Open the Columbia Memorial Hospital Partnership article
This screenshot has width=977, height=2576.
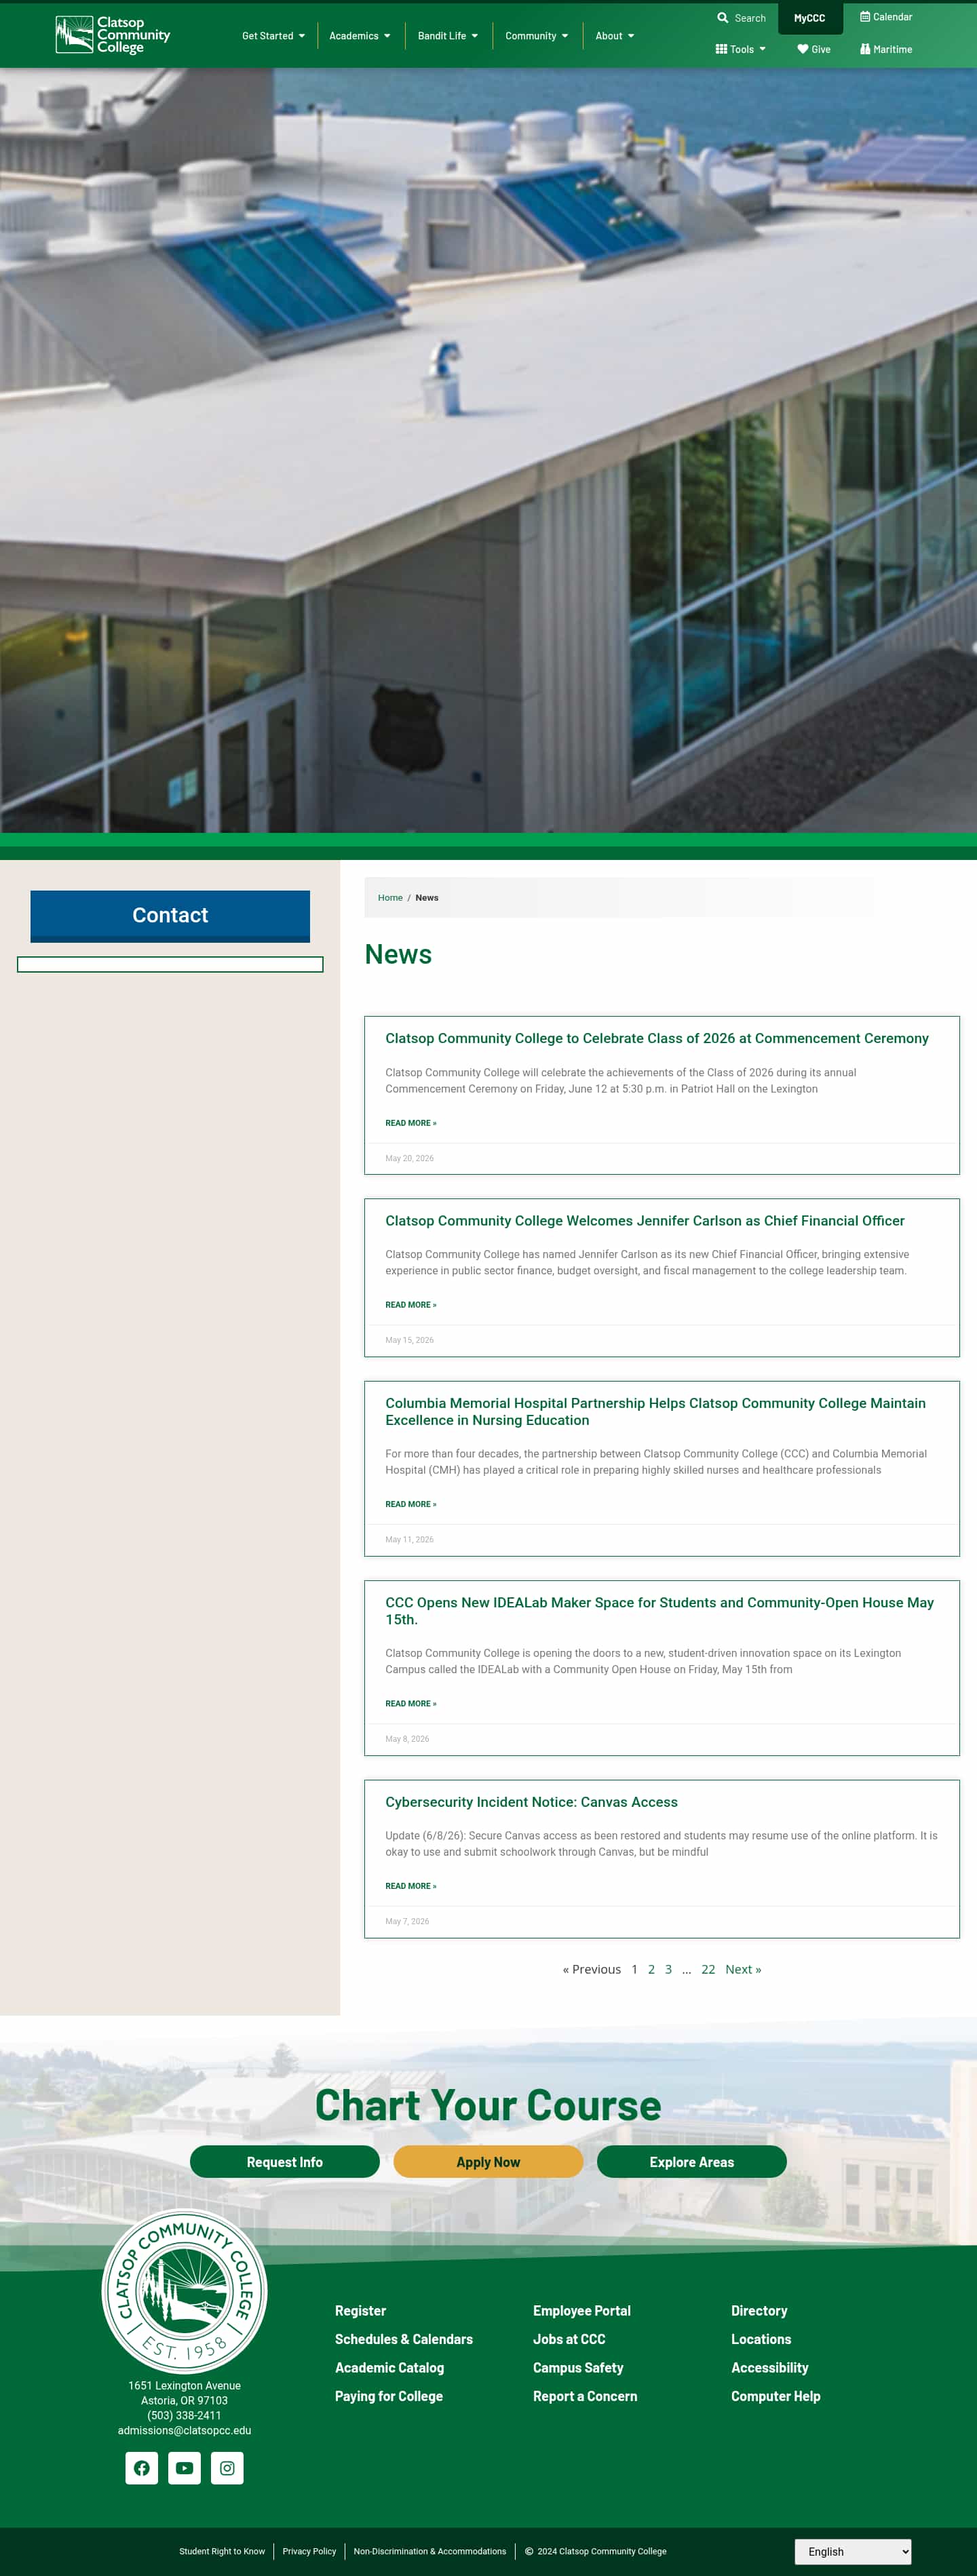pyautogui.click(x=655, y=1412)
